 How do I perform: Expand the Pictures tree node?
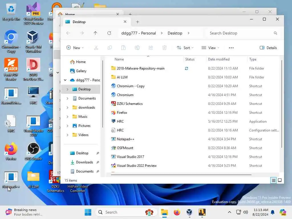point(67,126)
